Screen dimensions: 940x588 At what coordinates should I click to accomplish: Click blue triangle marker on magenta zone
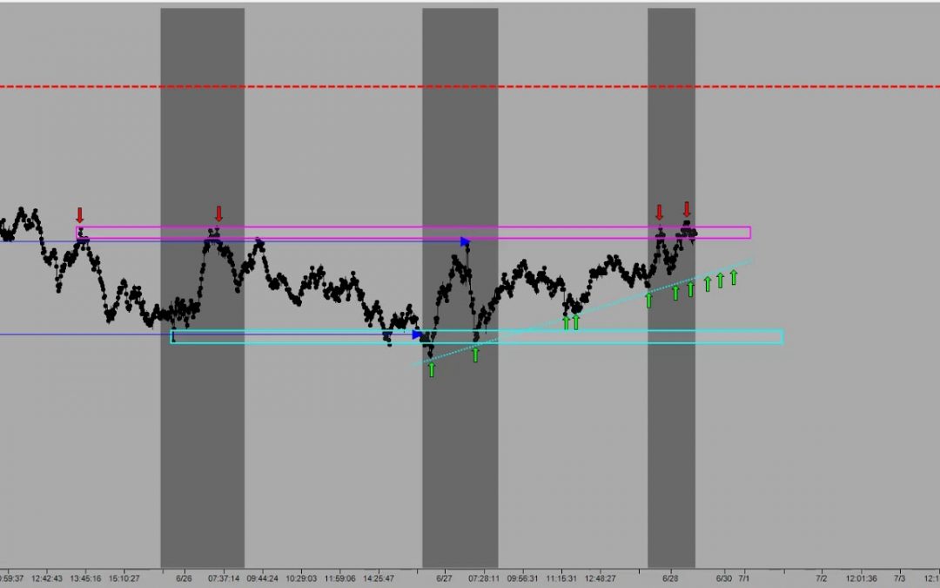(x=466, y=241)
